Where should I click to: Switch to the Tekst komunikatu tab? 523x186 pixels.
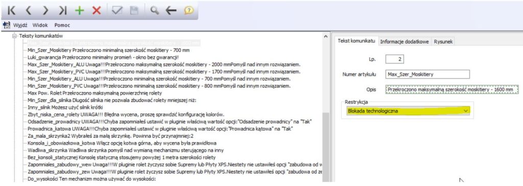coord(356,41)
